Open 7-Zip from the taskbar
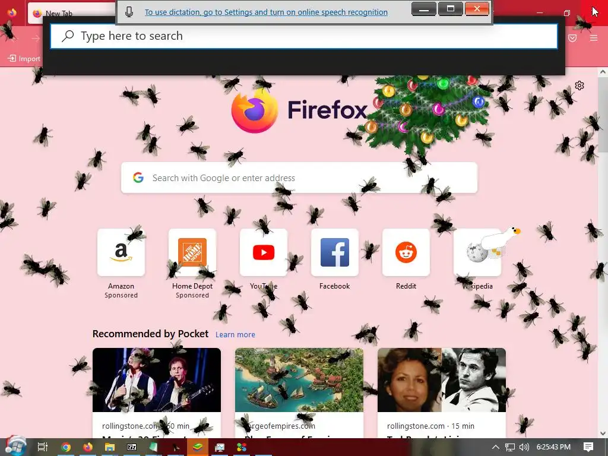This screenshot has height=456, width=608. point(132,447)
